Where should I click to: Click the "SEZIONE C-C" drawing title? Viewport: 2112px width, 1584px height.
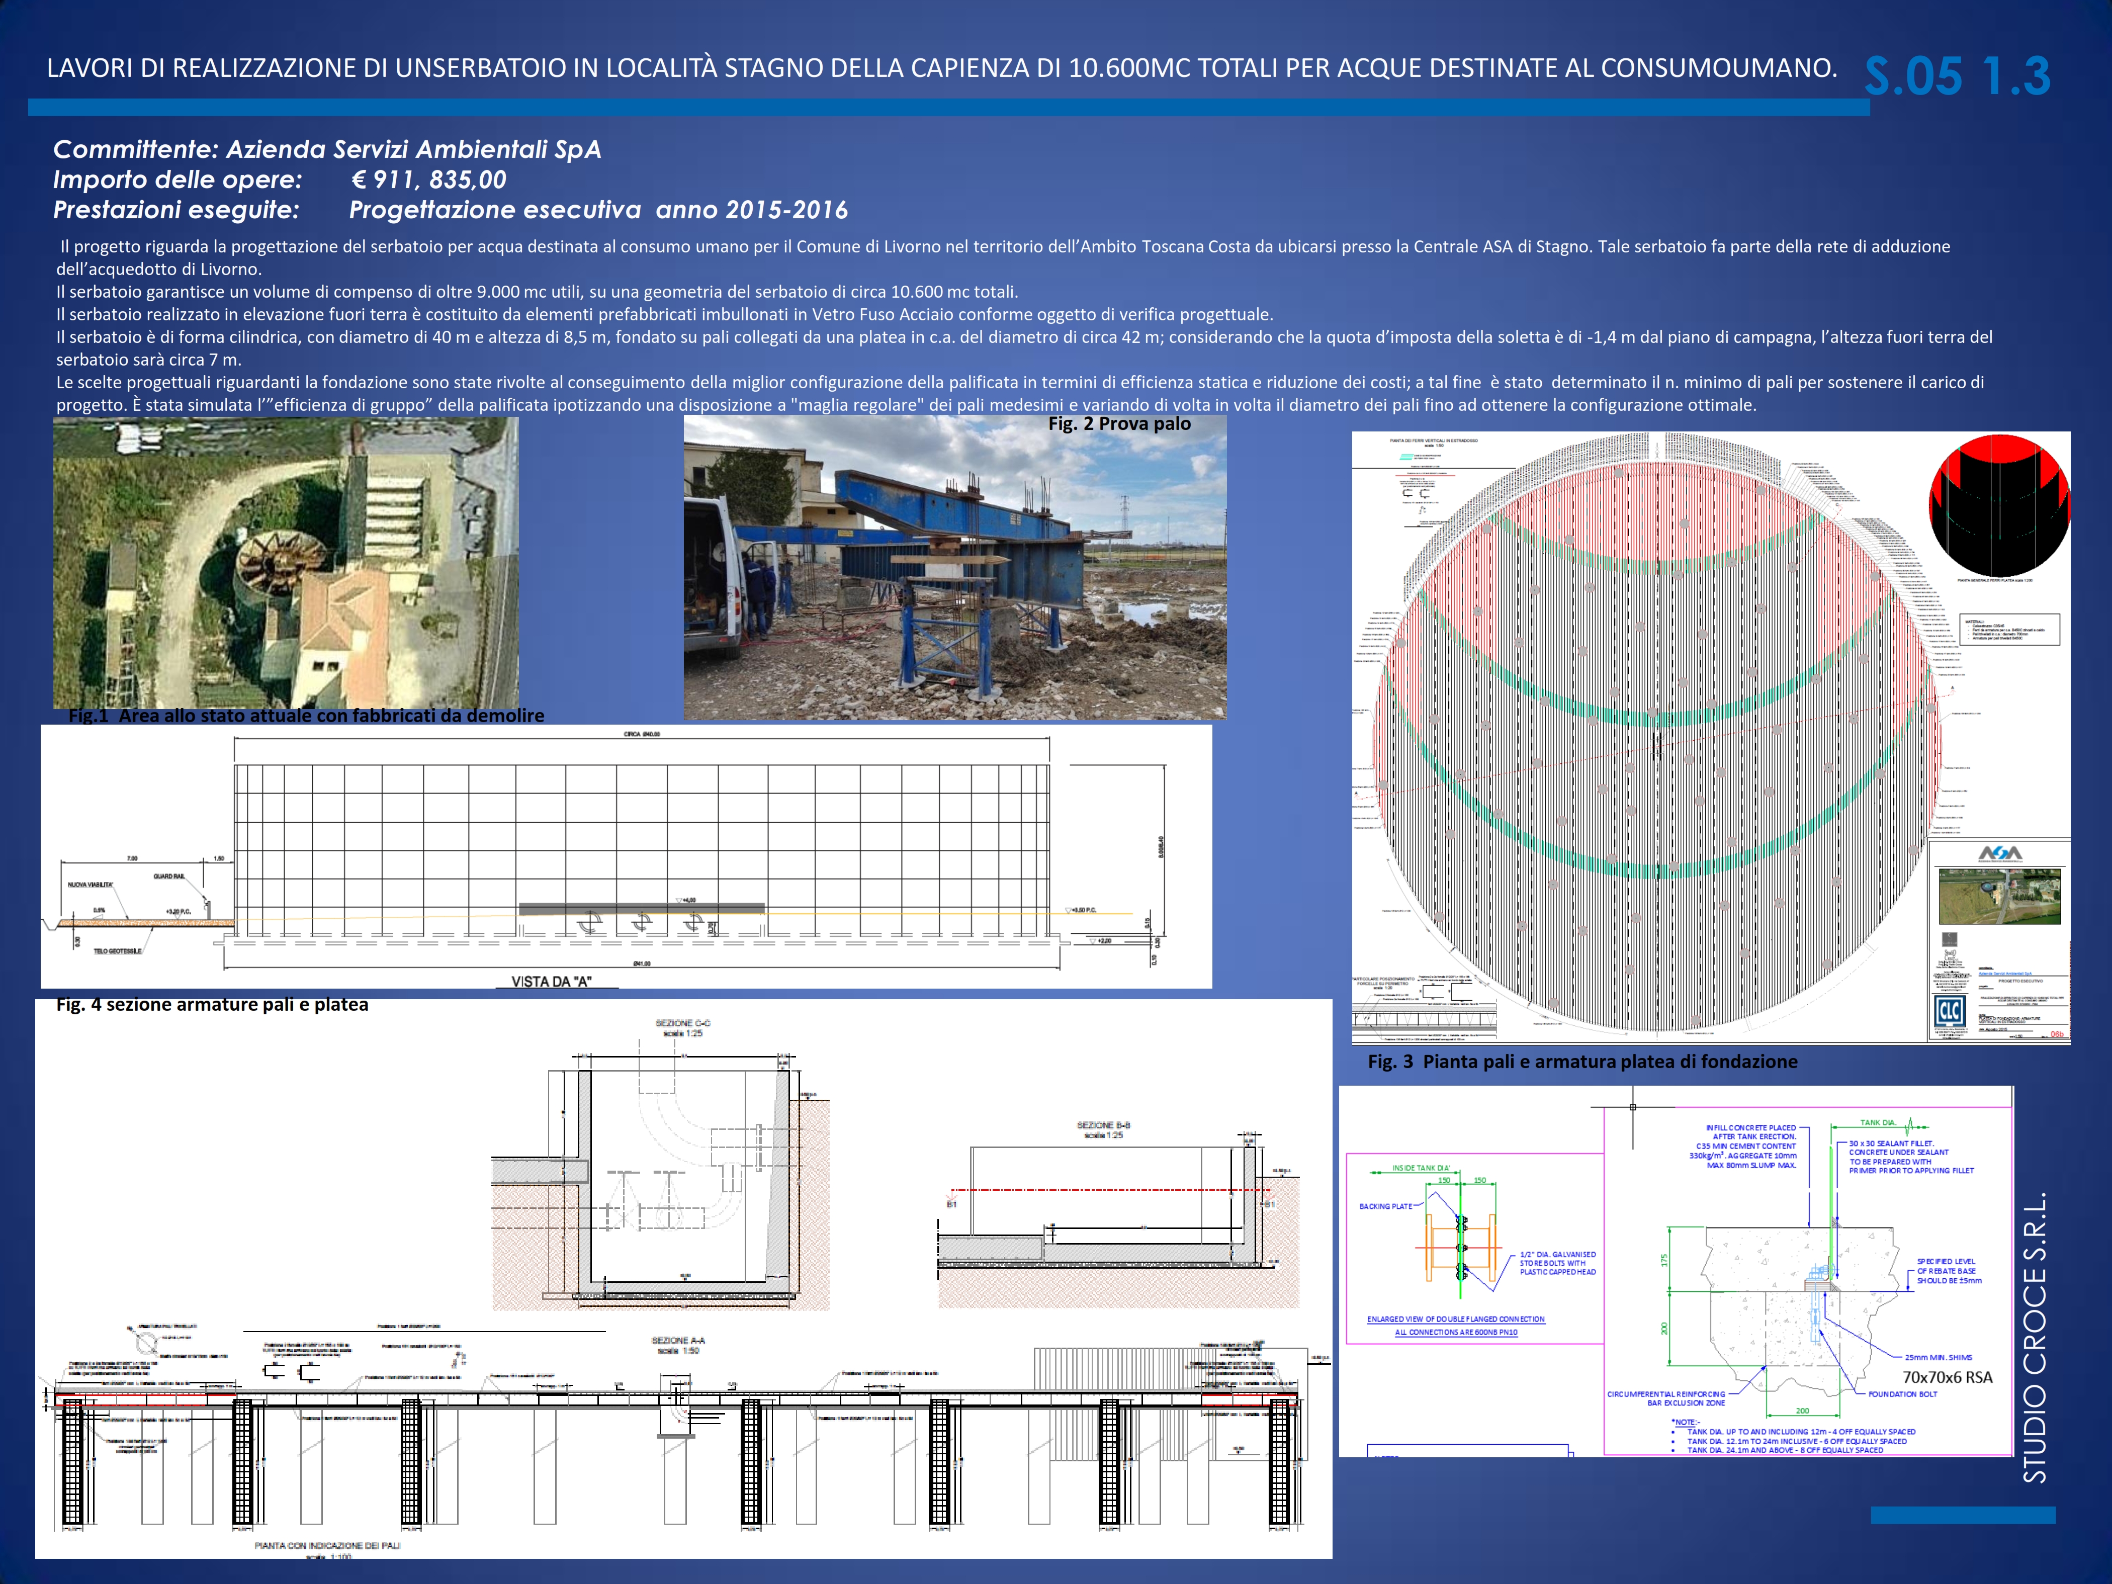pos(683,1023)
